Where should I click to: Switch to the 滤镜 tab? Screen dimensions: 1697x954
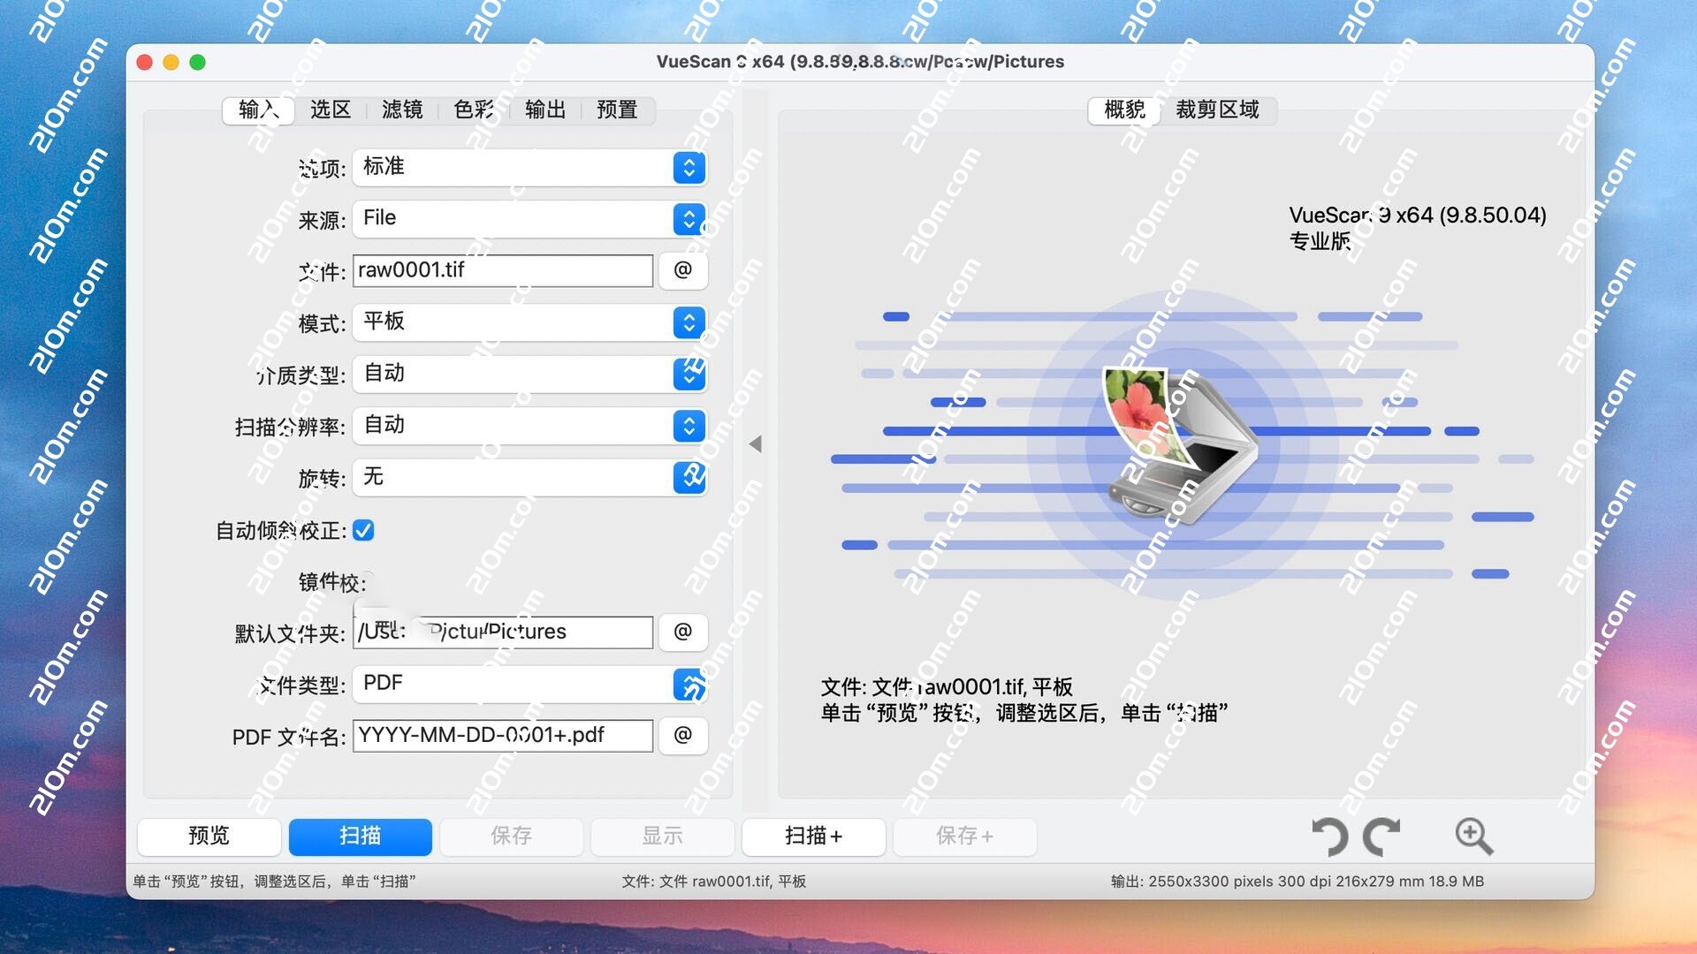[402, 110]
